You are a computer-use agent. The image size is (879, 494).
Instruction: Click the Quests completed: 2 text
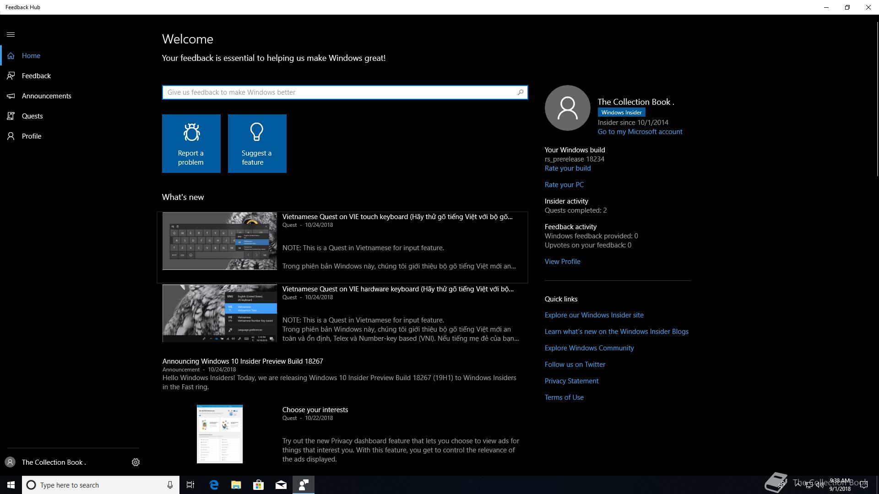pos(575,210)
